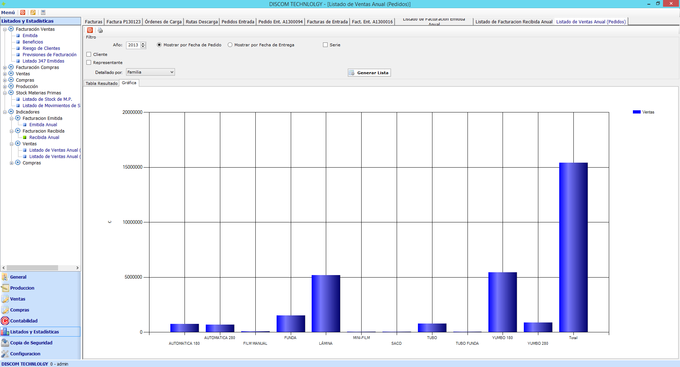The height and width of the screenshot is (367, 680).
Task: Enable the Cliente checkbox
Action: (x=89, y=54)
